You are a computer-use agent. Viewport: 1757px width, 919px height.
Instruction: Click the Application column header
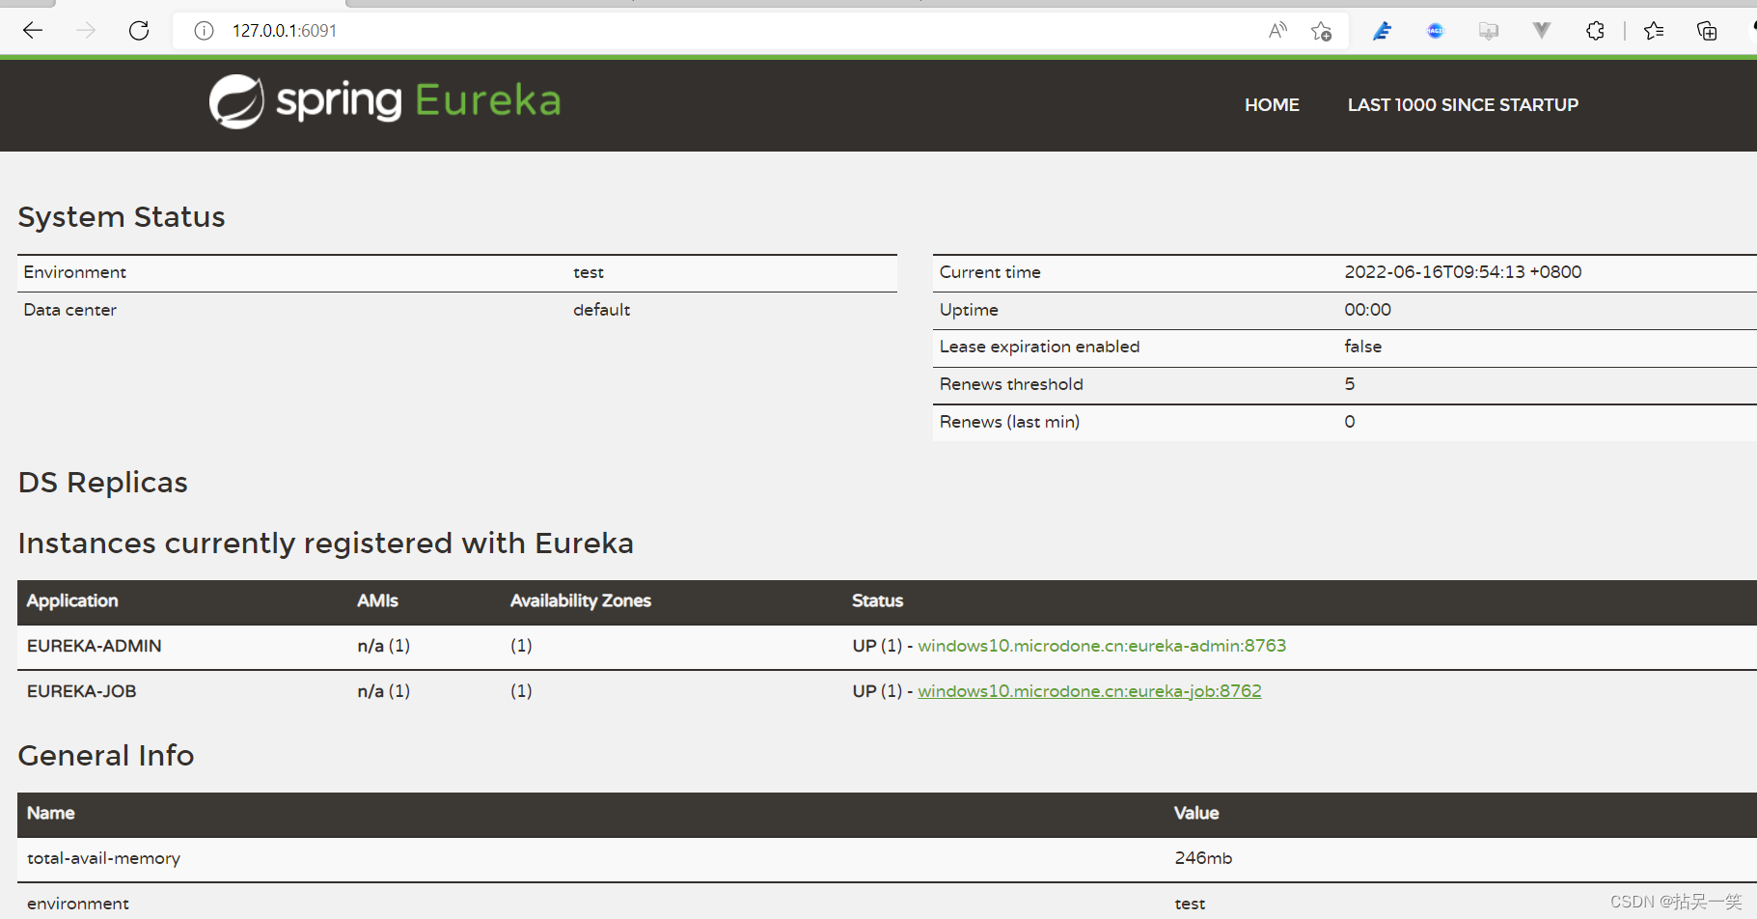coord(72,600)
